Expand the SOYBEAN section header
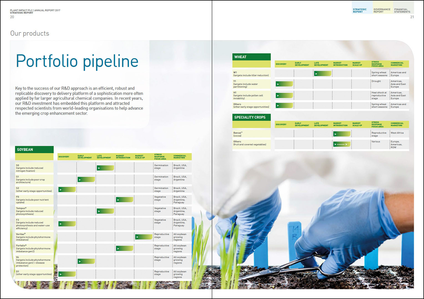 tap(34, 149)
